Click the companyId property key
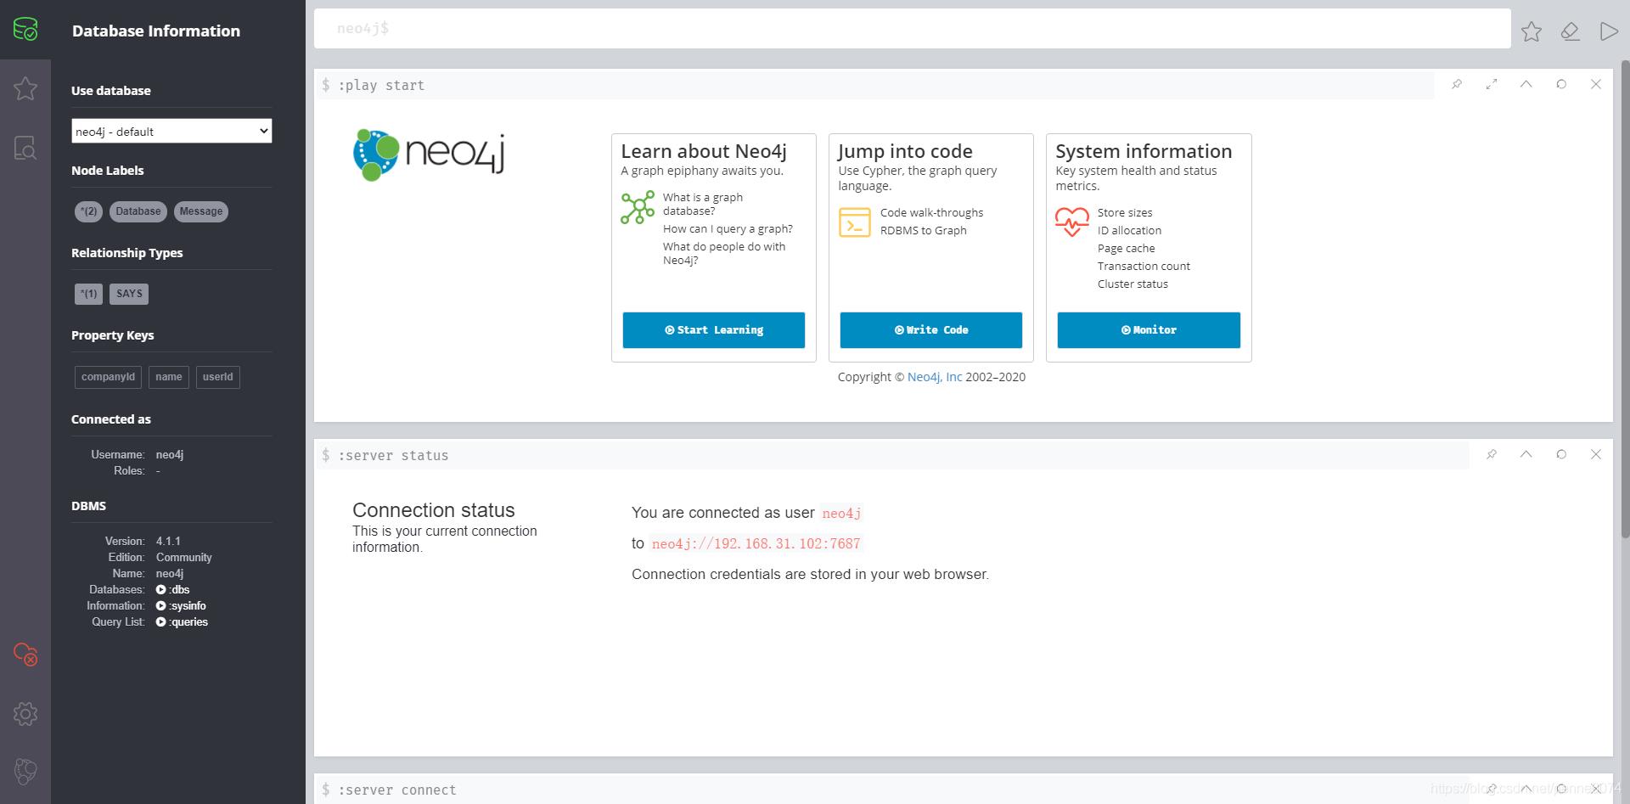Image resolution: width=1630 pixels, height=804 pixels. click(x=108, y=377)
